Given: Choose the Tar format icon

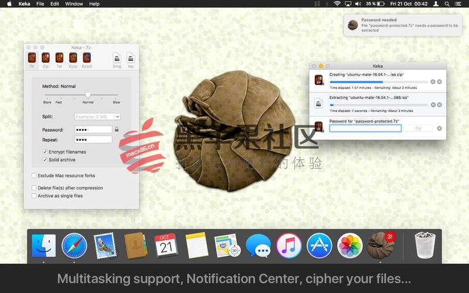Looking at the screenshot, I should [59, 57].
